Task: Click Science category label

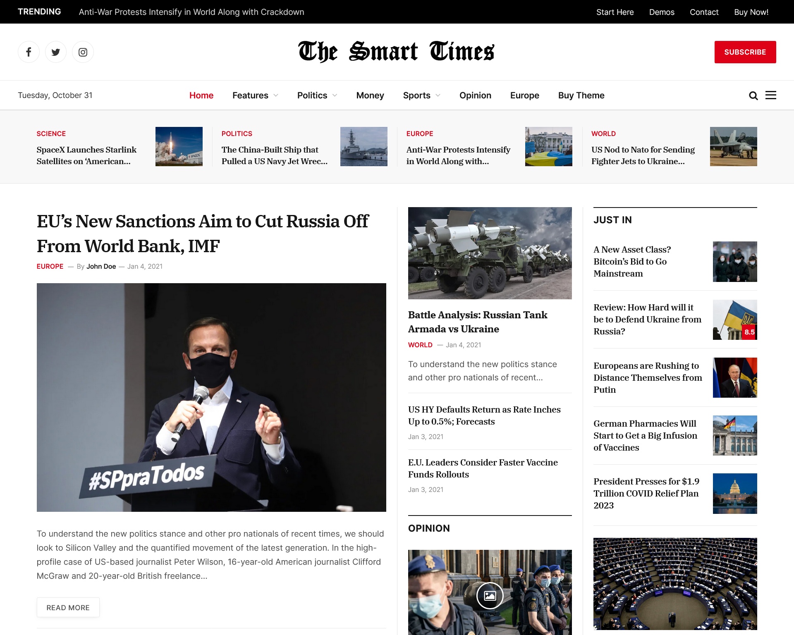Action: [x=51, y=134]
